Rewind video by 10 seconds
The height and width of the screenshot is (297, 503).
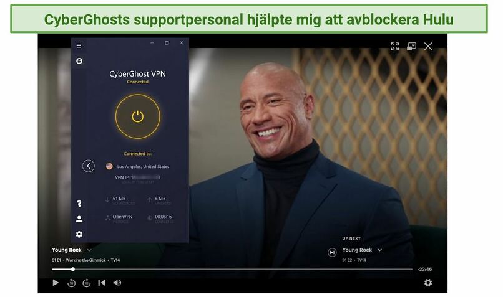pos(71,283)
